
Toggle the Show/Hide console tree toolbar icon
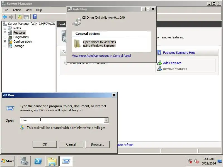point(26,17)
